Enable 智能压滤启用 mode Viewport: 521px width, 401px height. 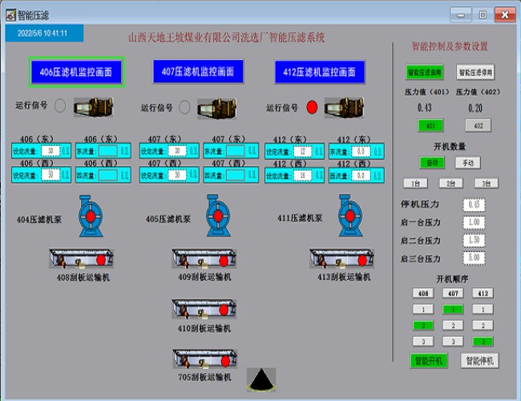[424, 71]
